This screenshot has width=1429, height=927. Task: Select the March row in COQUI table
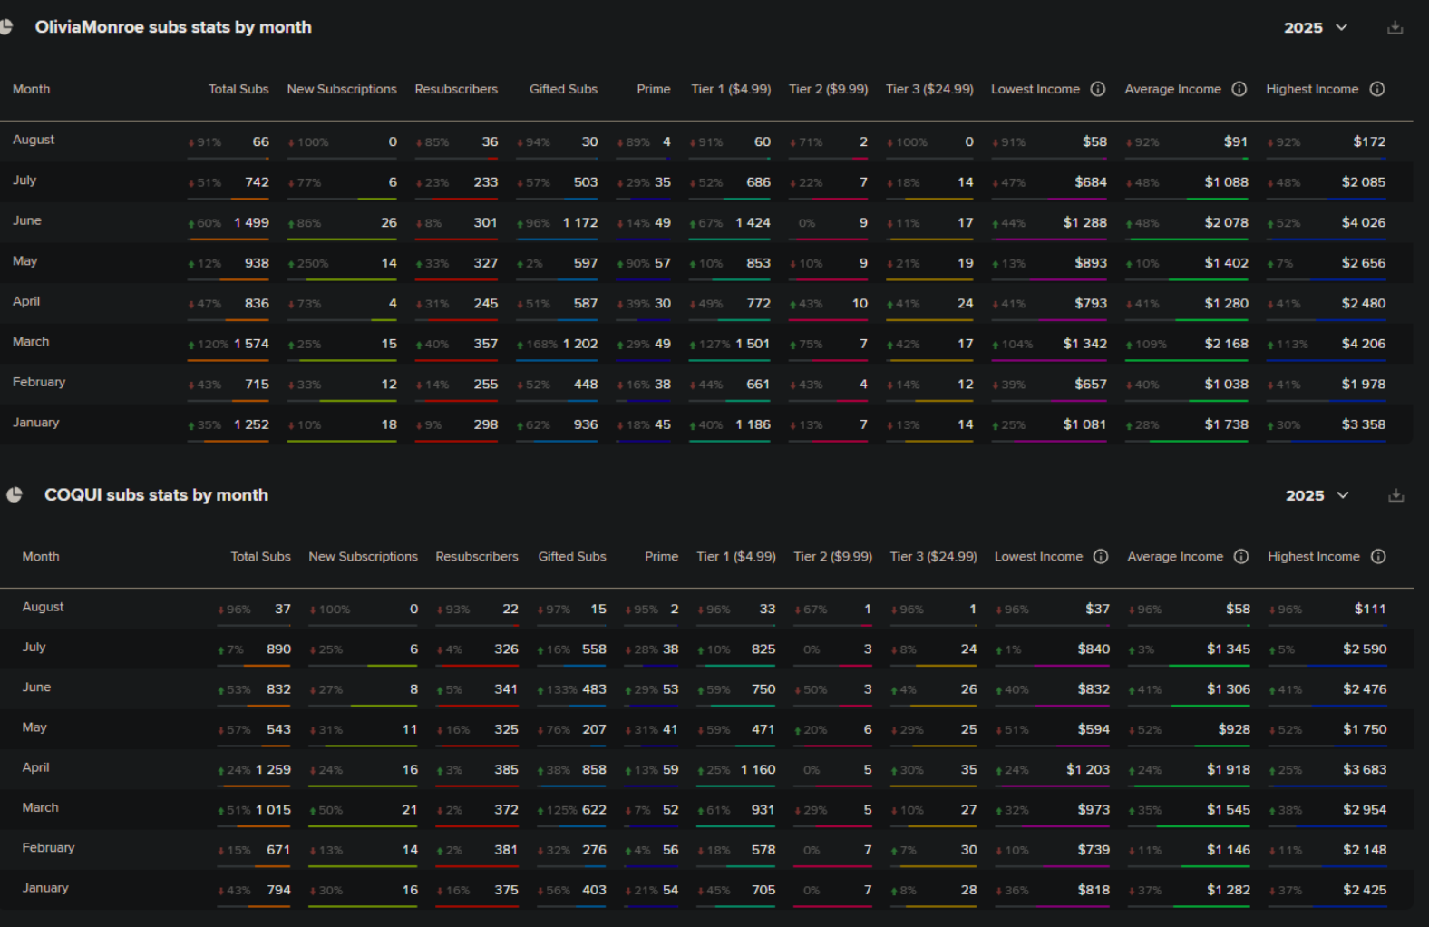706,809
